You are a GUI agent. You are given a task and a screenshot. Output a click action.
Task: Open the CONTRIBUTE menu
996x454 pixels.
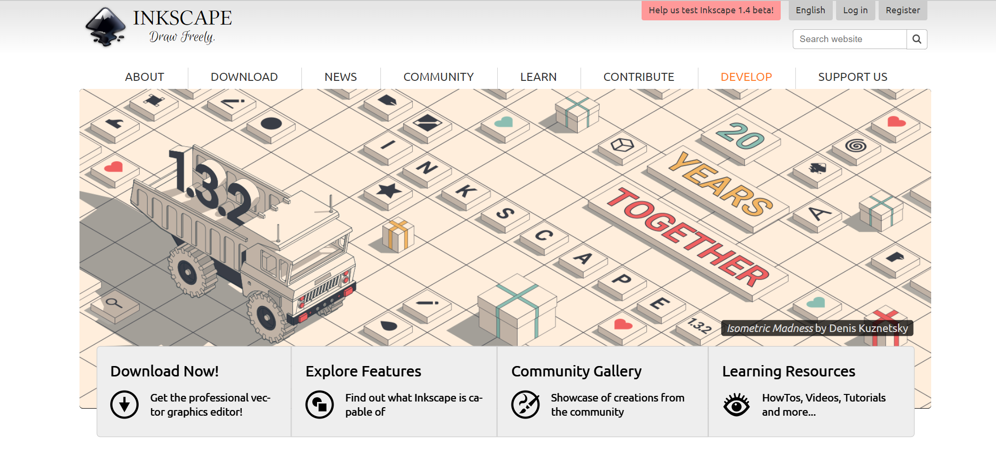pos(639,77)
